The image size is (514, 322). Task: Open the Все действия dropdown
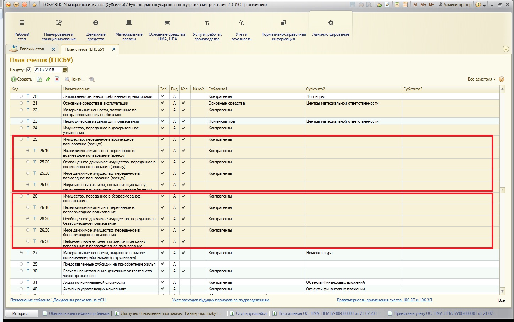pyautogui.click(x=481, y=79)
